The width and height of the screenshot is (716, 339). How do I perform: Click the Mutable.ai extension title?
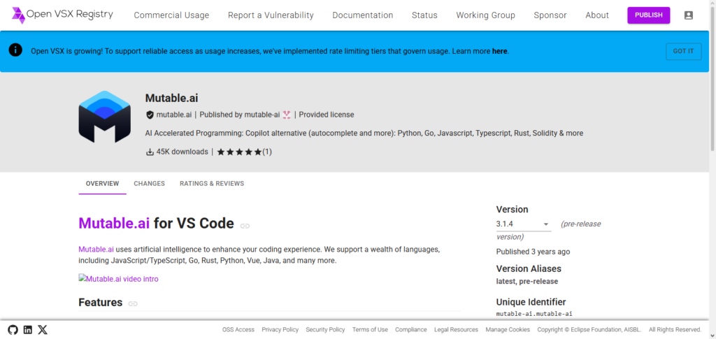coord(172,98)
